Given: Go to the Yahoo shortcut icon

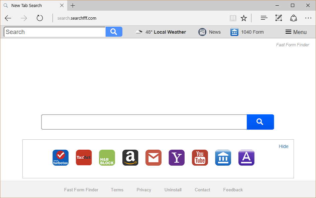Looking at the screenshot, I should pos(177,158).
